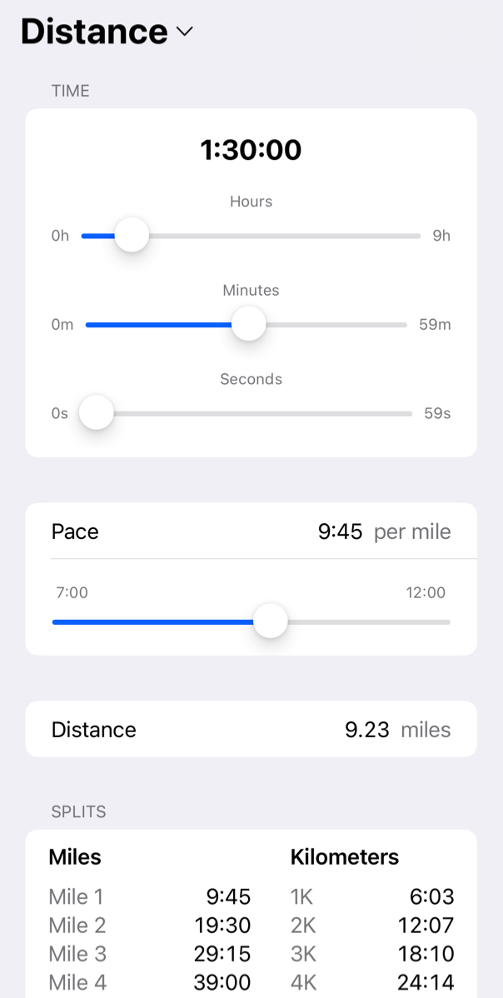This screenshot has height=998, width=503.
Task: Click the 7:00 pace minimum label
Action: click(72, 592)
